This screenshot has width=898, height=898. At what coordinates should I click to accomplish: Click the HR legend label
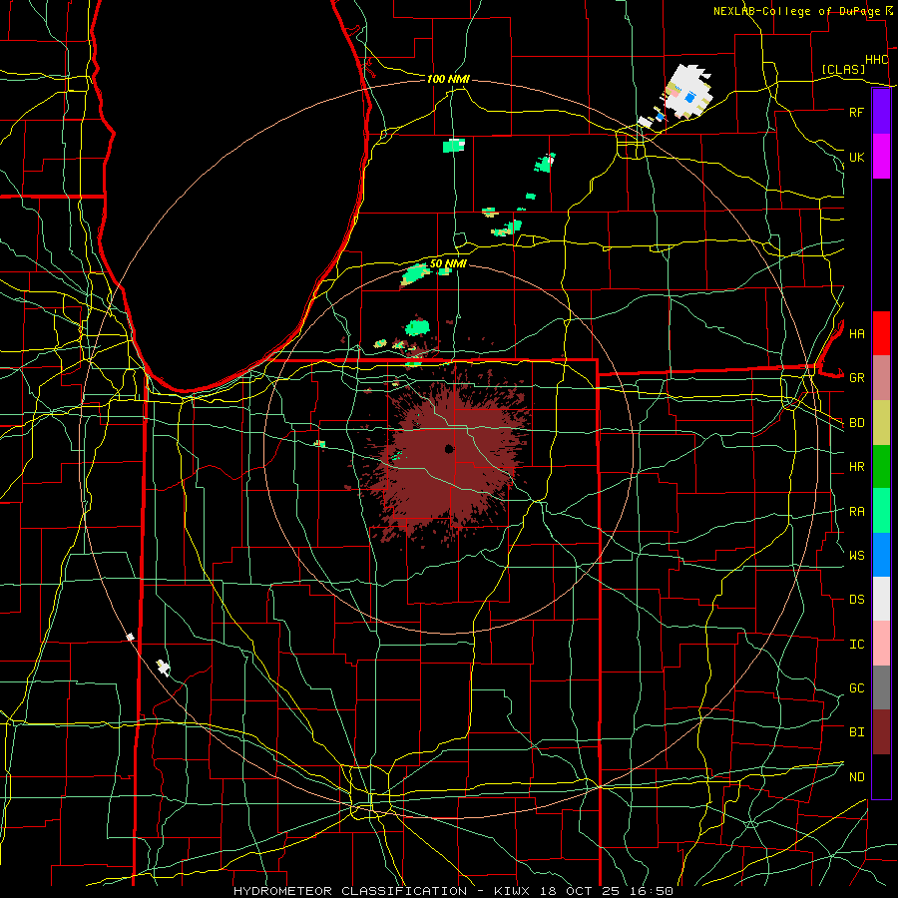[856, 467]
